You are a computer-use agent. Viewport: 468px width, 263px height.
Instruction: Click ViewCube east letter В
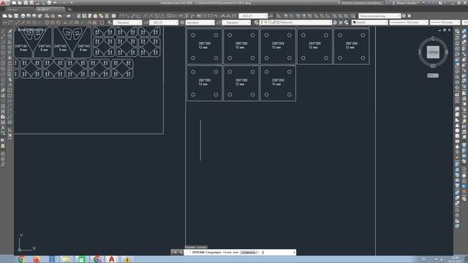447,53
